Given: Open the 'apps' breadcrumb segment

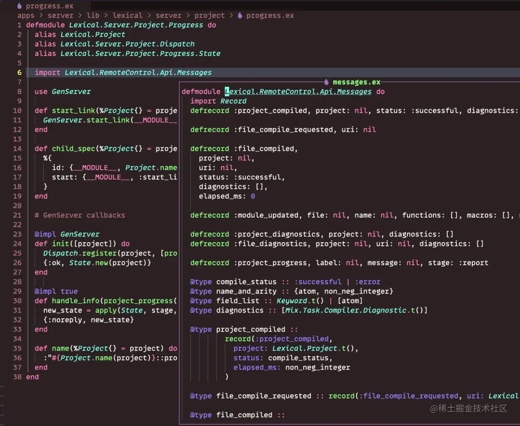Looking at the screenshot, I should [x=26, y=15].
